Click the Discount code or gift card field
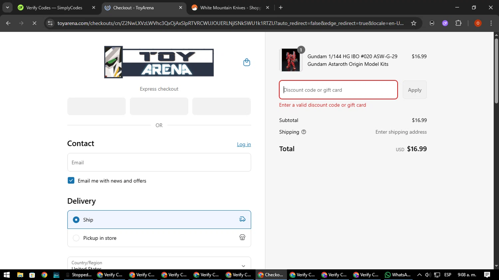Image resolution: width=499 pixels, height=280 pixels. click(x=338, y=90)
